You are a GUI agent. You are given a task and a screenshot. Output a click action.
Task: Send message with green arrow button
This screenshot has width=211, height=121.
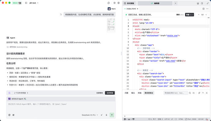112,115
